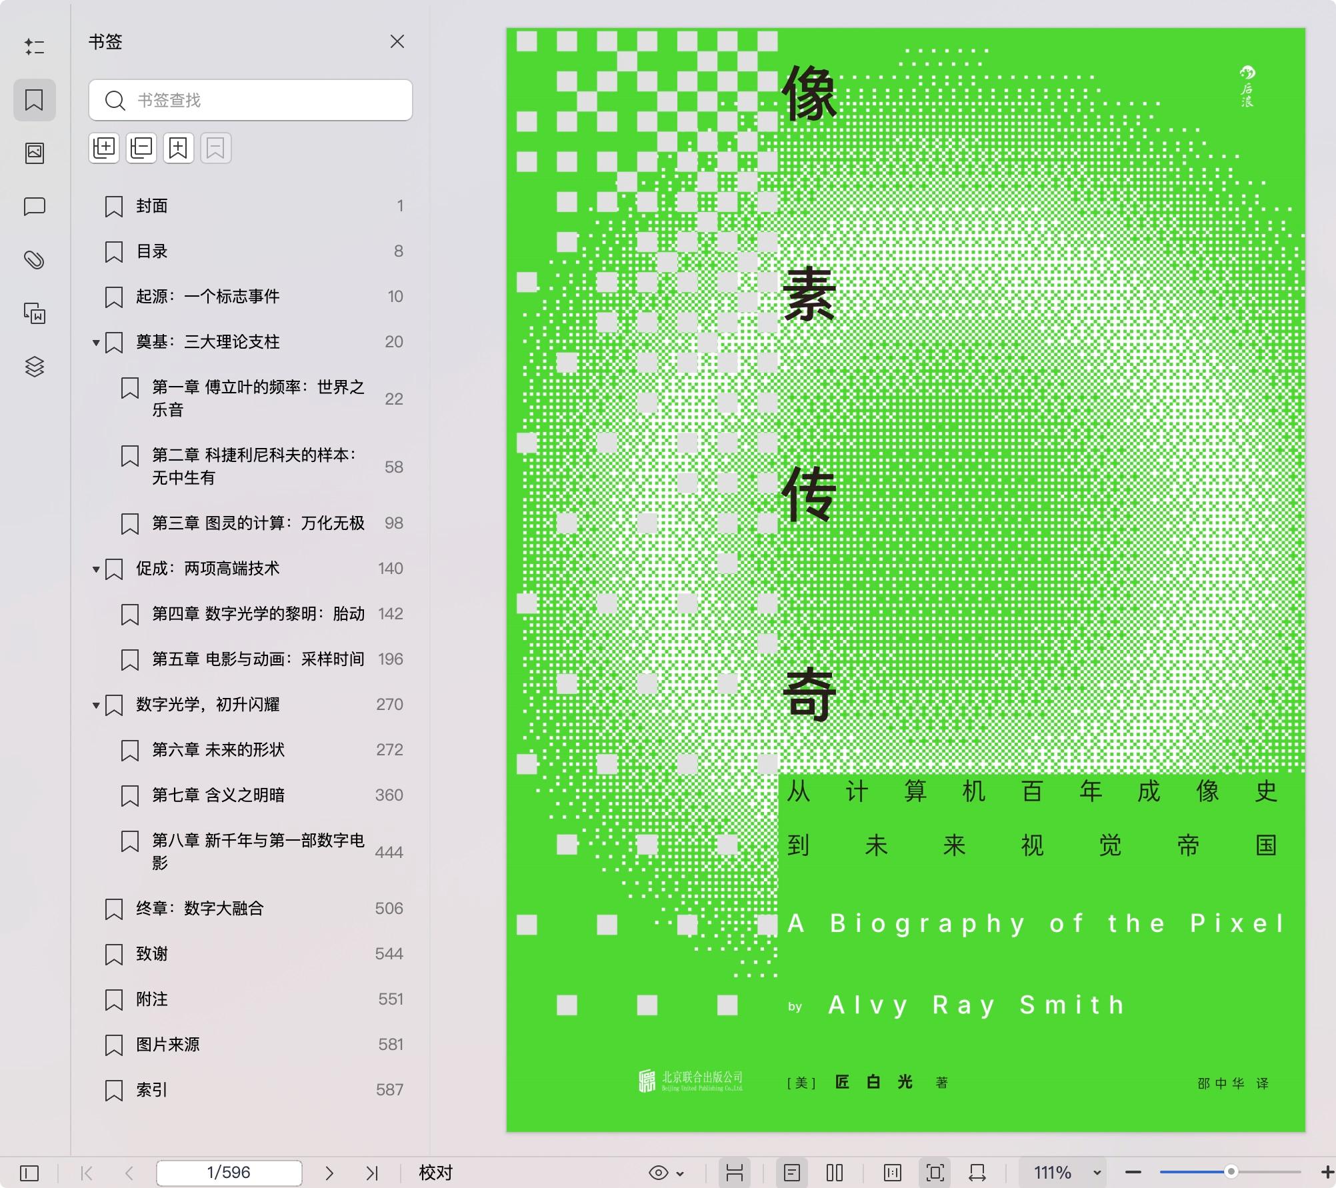Screen dimensions: 1336x1188
Task: Open the view options eye dropdown
Action: [x=663, y=1173]
